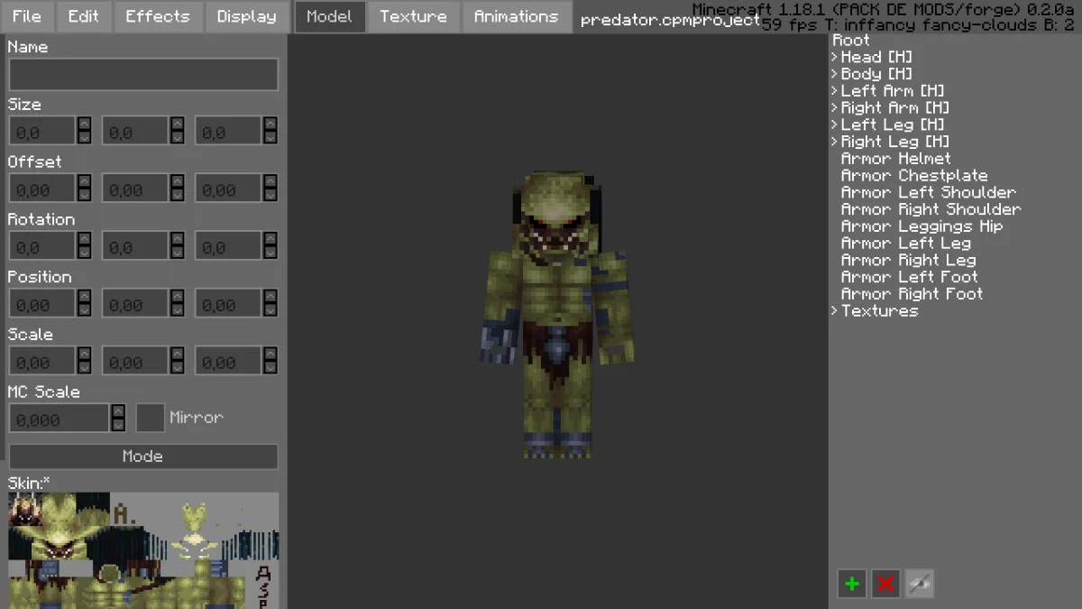Expand the Textures tree node
The width and height of the screenshot is (1082, 609).
[x=835, y=311]
